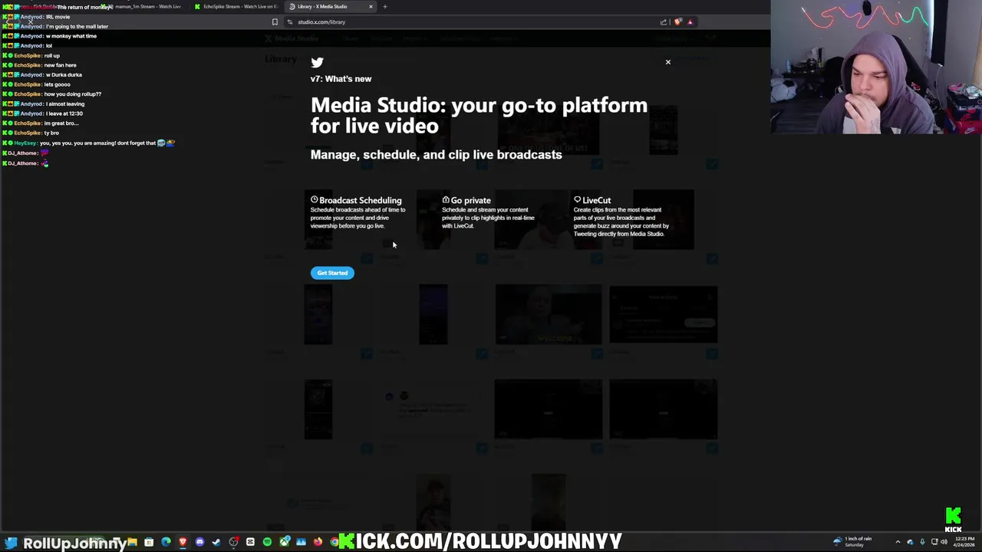Click the Go private lock icon
Screen dimensions: 982x552
(x=446, y=200)
